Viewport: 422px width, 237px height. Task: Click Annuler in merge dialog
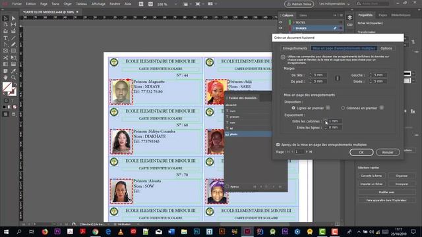[x=388, y=152]
